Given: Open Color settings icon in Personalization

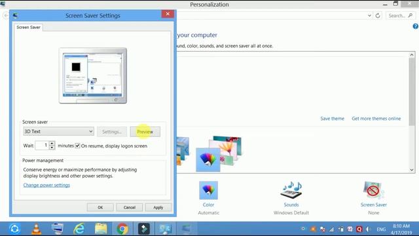Looking at the screenshot, I should click(208, 190).
